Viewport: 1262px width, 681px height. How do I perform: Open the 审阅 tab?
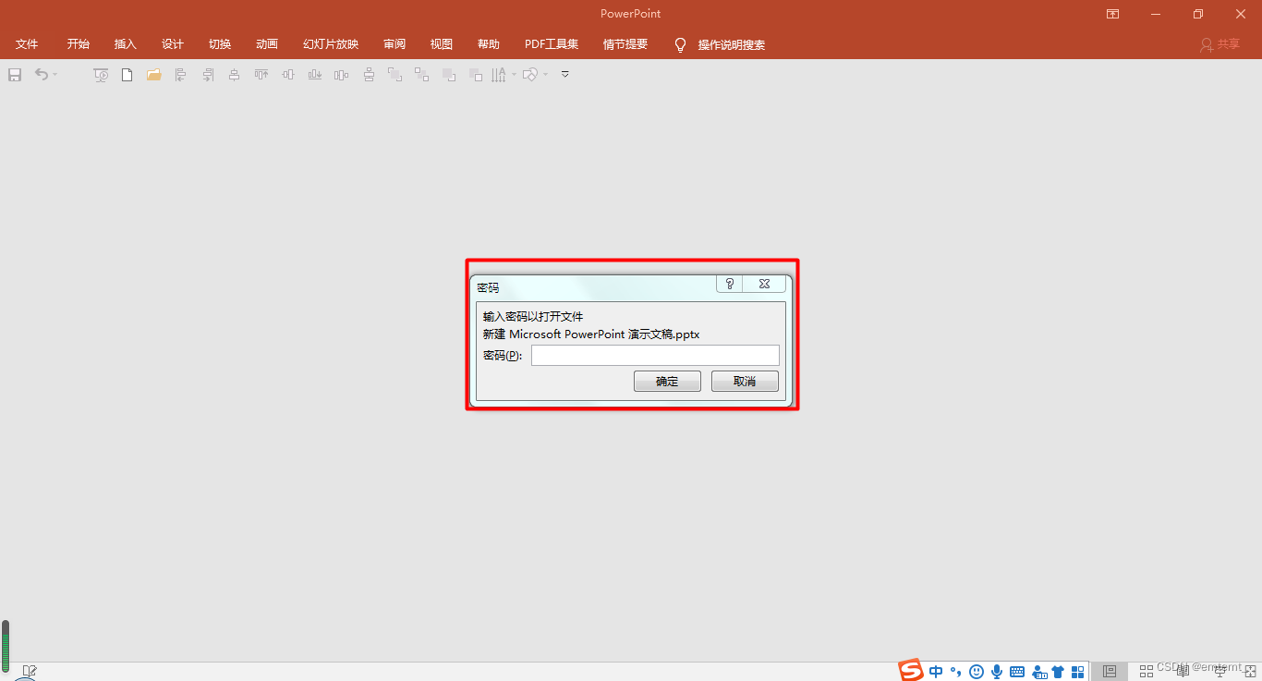(x=394, y=44)
